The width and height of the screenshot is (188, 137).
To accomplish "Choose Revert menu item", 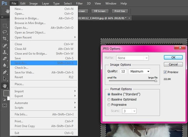I will point(44,77).
